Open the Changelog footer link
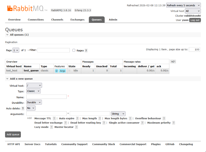 click(x=186, y=144)
